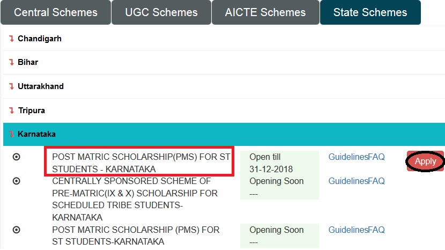
Task: Select radio for last Post Matric scheme
Action: click(16, 230)
